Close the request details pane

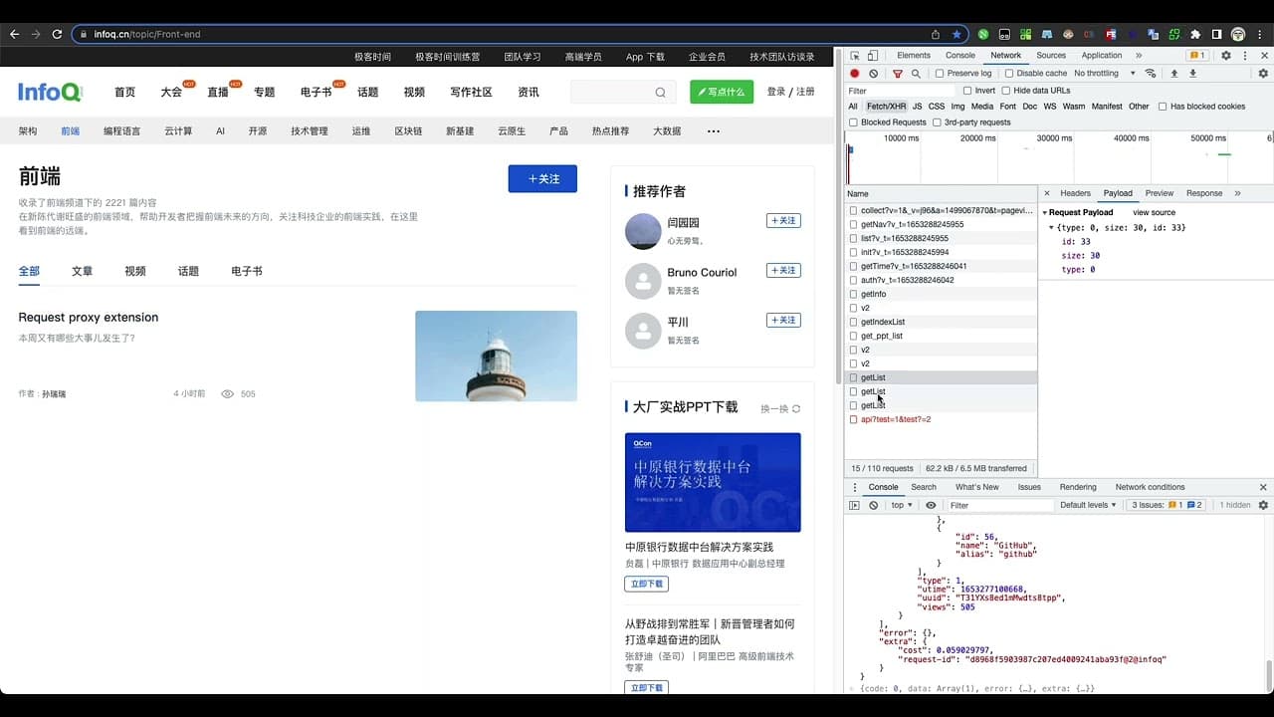(1047, 193)
